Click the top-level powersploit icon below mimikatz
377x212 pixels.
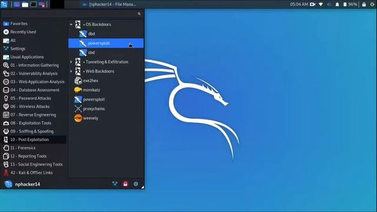[x=78, y=100]
